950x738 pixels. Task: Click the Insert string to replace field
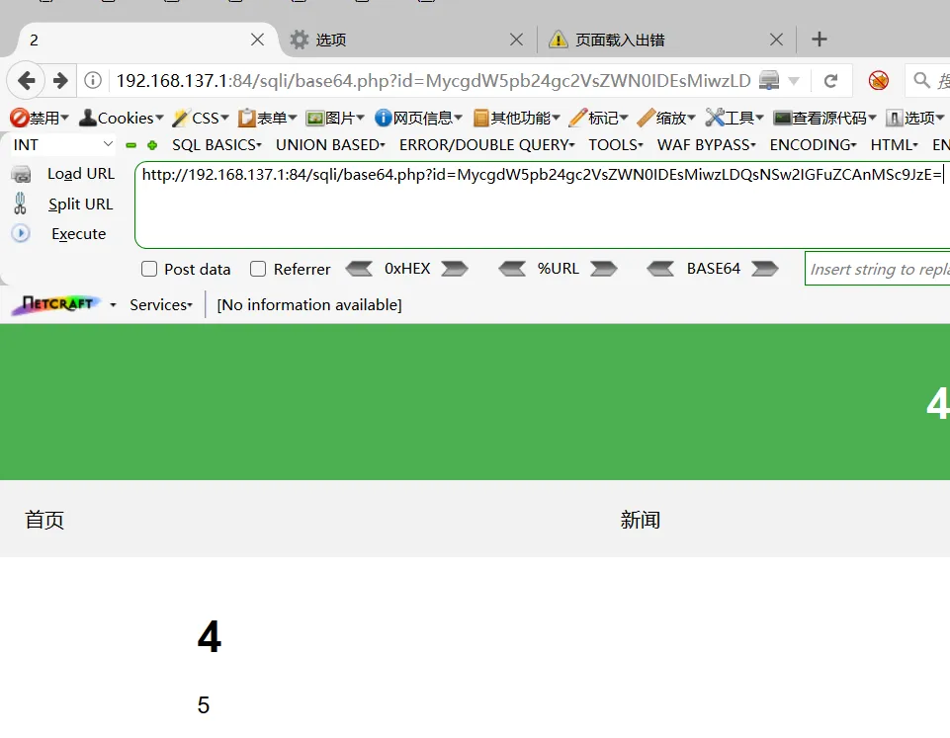[x=878, y=269]
